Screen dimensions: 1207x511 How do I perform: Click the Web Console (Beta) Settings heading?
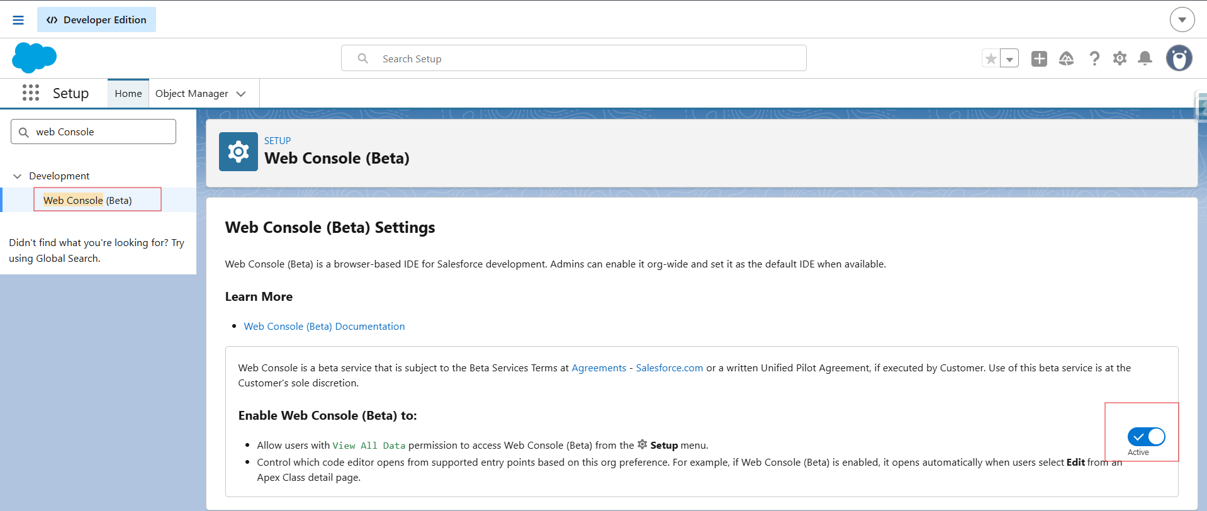coord(330,227)
